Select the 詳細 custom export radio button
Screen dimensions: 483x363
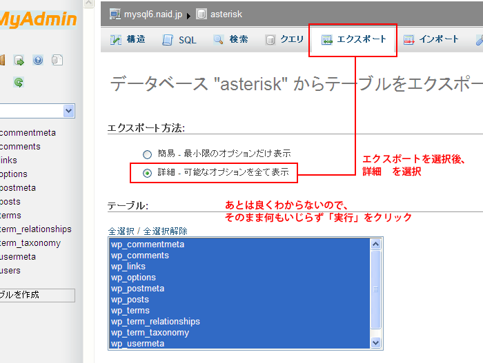[x=147, y=173]
